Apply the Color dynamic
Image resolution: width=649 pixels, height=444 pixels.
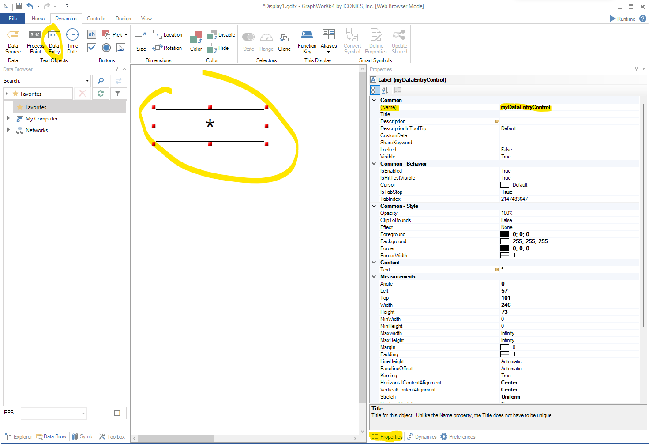tap(196, 41)
